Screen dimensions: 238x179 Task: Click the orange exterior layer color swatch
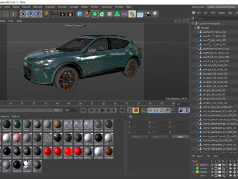click(197, 165)
